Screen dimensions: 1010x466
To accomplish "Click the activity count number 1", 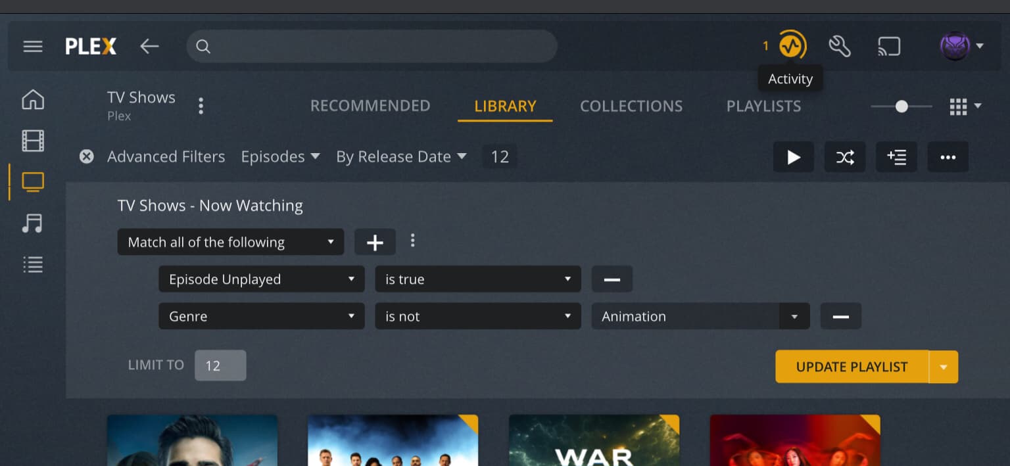I will pyautogui.click(x=765, y=45).
